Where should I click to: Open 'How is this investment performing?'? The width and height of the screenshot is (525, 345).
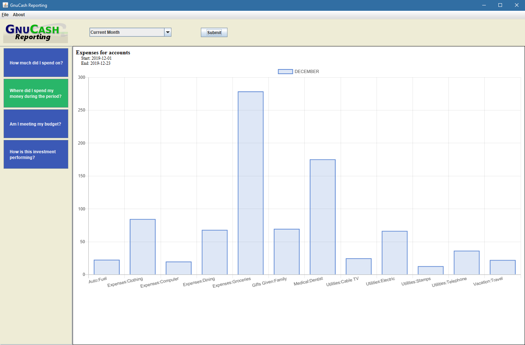36,154
